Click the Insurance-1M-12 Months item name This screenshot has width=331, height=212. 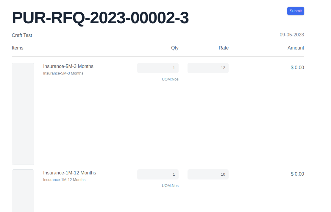click(69, 173)
